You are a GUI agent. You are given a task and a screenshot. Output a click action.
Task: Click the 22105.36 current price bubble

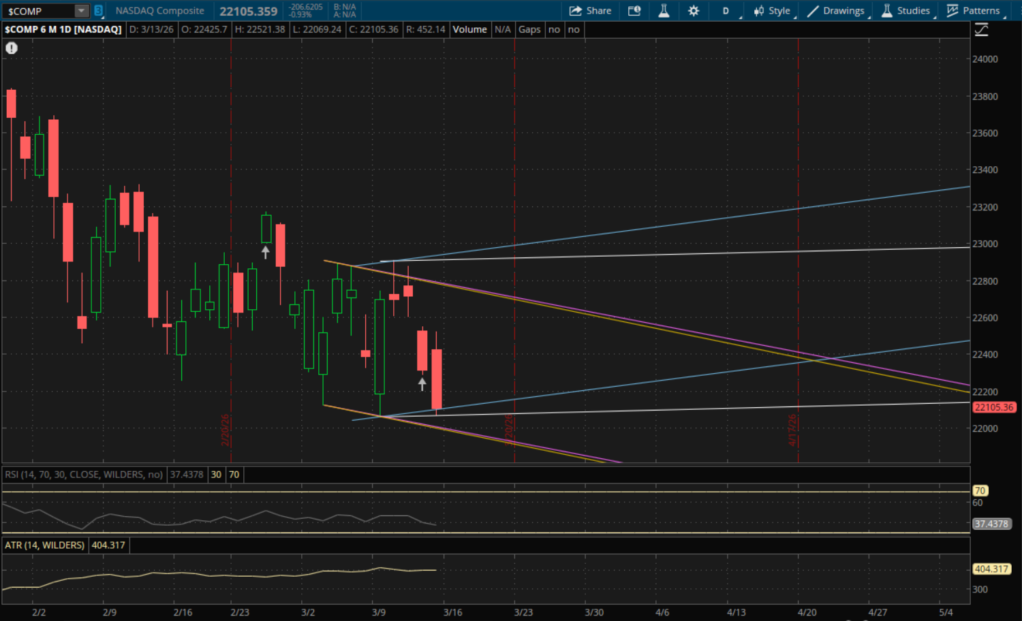(993, 407)
